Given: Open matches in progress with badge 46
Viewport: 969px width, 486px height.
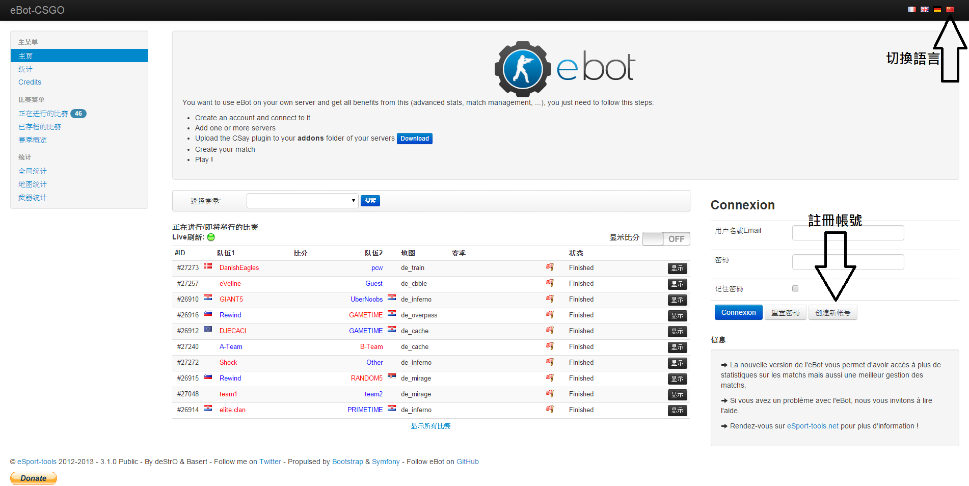Looking at the screenshot, I should (52, 114).
